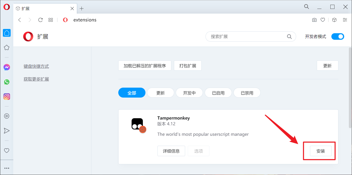Open sidebar settings via sliders icon

[x=345, y=20]
